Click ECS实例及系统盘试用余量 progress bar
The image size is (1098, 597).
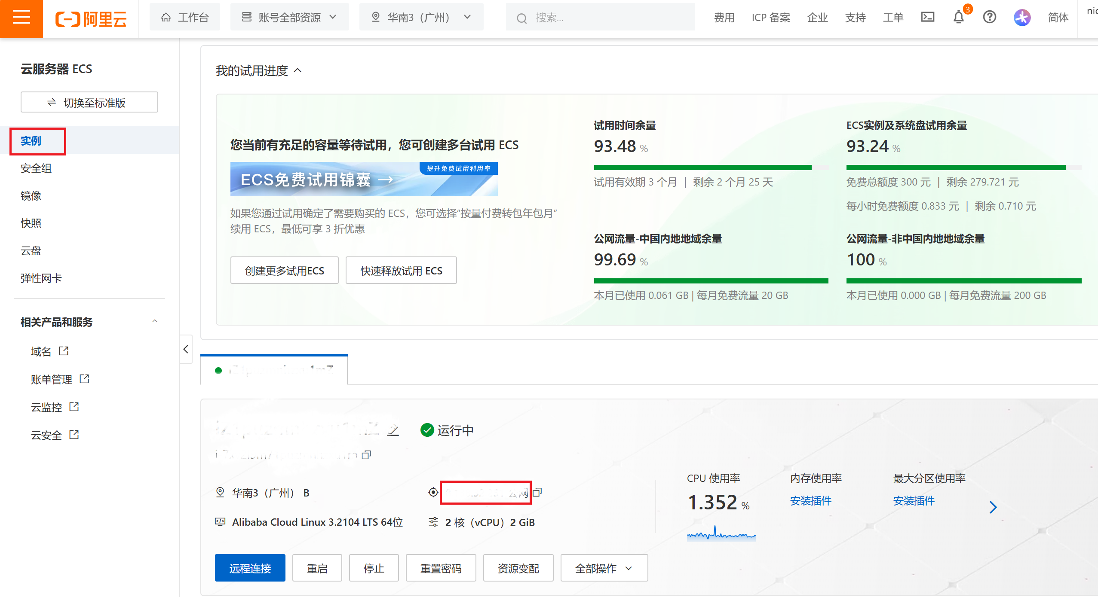pyautogui.click(x=964, y=168)
